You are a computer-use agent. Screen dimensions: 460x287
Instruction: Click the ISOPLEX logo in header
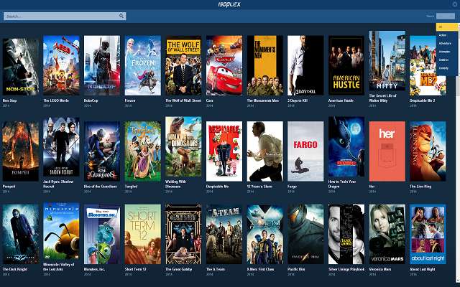tap(229, 4)
